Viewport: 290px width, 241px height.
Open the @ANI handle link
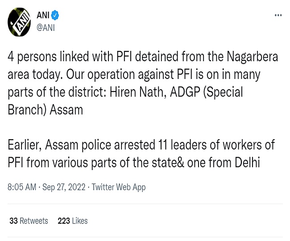[46, 28]
